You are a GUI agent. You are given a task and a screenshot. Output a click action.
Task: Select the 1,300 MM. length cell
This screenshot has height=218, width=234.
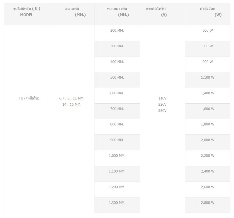click(117, 205)
